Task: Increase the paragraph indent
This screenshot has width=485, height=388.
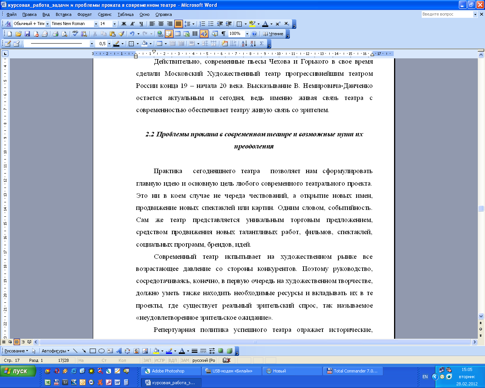Action: (228, 24)
